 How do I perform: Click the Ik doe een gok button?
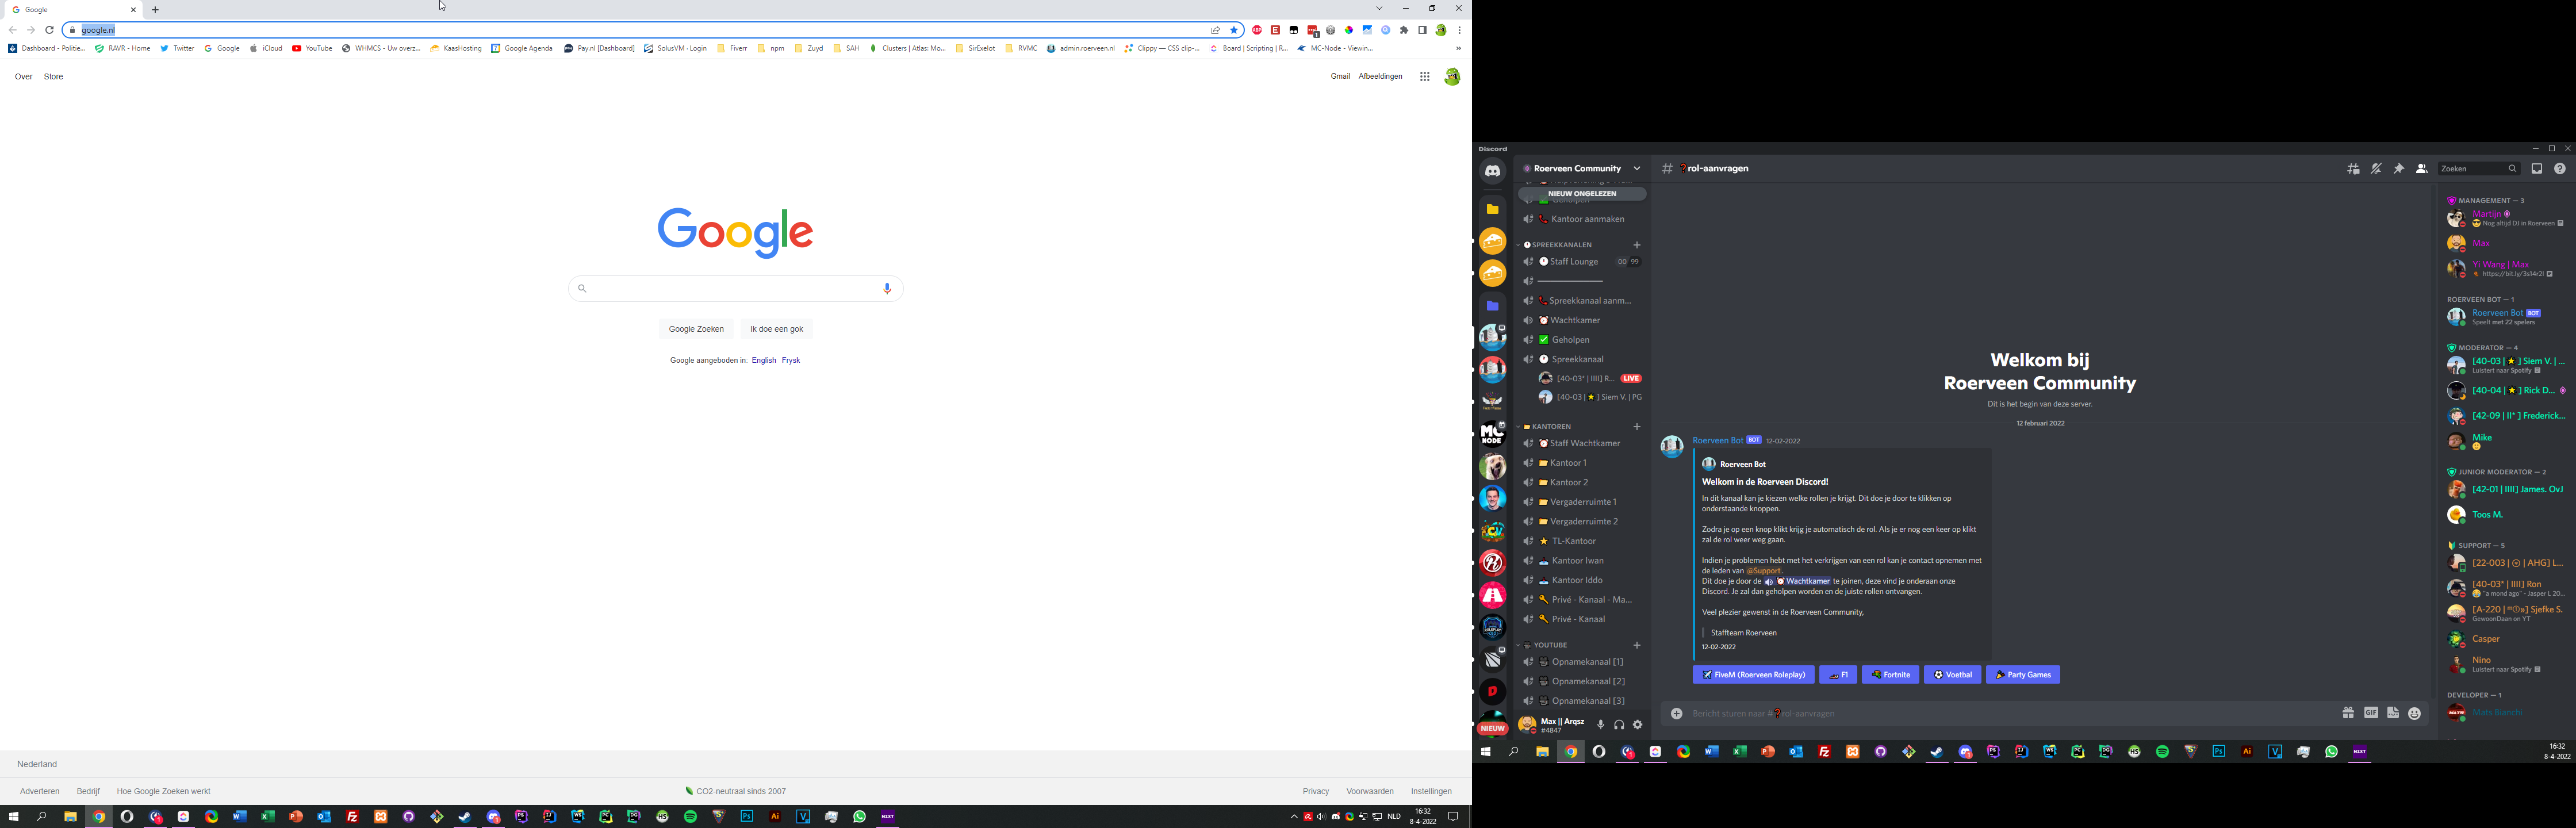[776, 329]
